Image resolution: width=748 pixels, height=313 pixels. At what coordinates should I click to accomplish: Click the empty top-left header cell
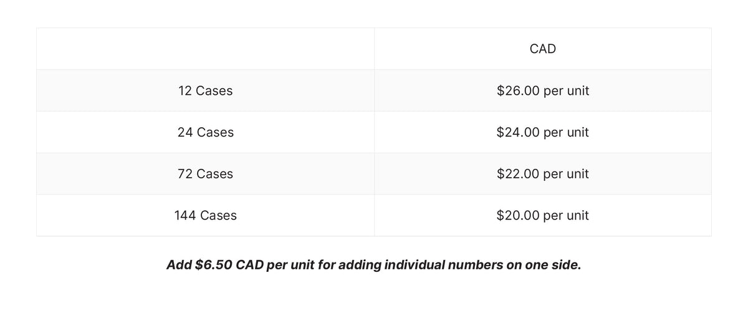click(x=205, y=49)
